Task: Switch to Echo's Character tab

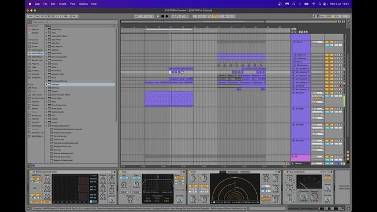Action: tap(245, 172)
